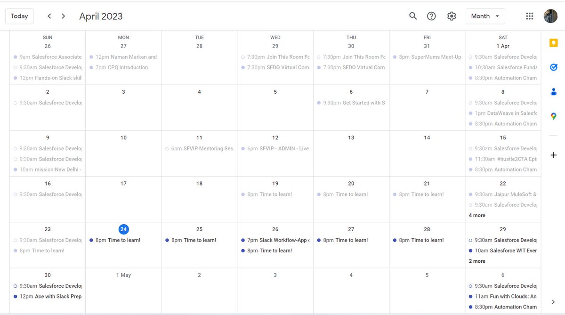Open 6pm SFVIP - ADMIN - Live event
Screen dimensions: 565x315
275,148
